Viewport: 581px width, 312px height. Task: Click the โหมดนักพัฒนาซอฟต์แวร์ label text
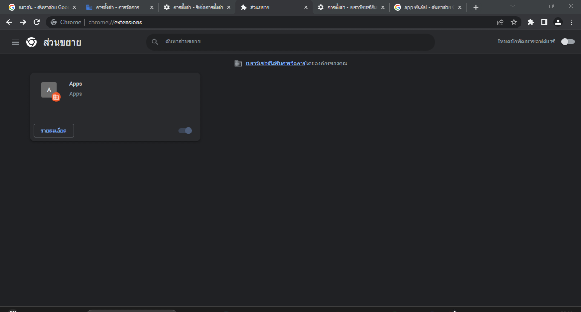(526, 42)
